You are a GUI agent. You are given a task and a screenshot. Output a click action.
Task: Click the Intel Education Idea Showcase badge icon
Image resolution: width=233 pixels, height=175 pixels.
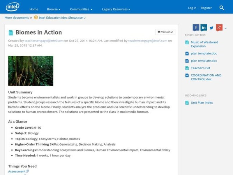pos(35,17)
